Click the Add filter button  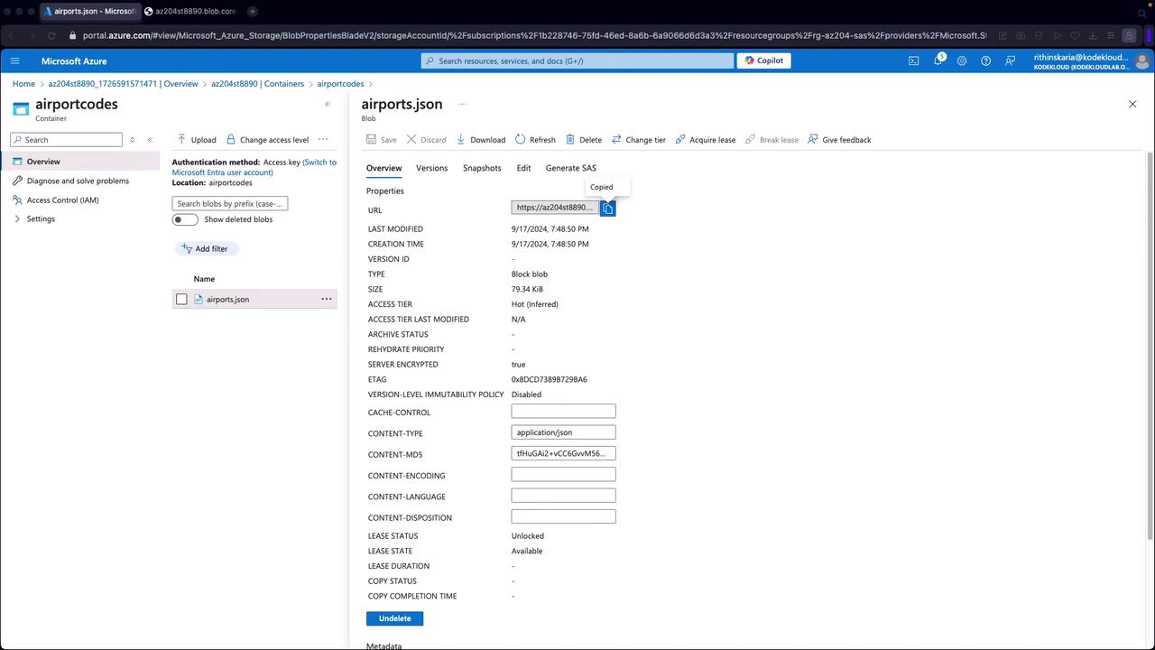(x=206, y=248)
